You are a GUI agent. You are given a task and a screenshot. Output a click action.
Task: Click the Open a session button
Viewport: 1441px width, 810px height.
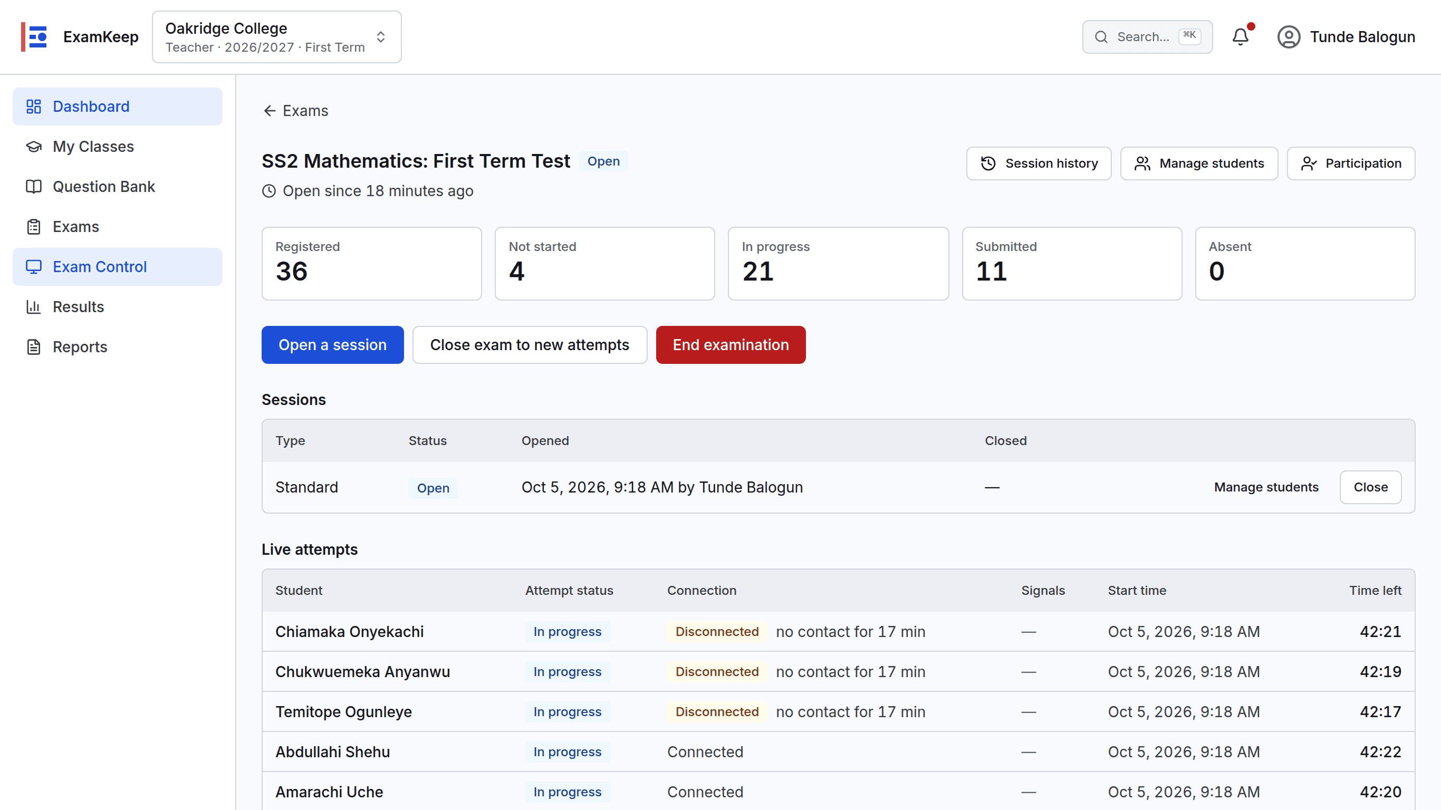point(332,344)
